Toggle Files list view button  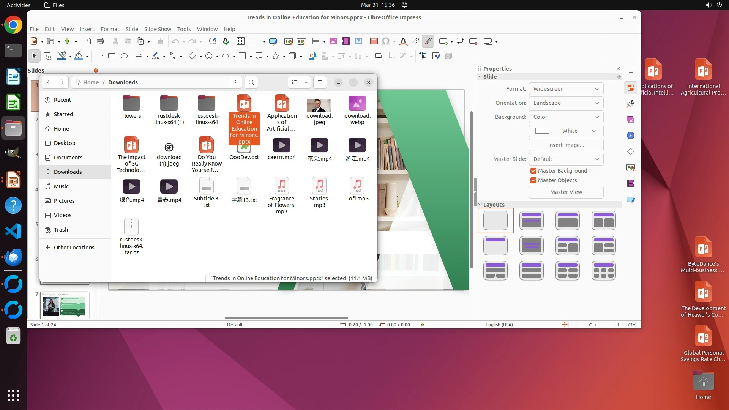(295, 82)
